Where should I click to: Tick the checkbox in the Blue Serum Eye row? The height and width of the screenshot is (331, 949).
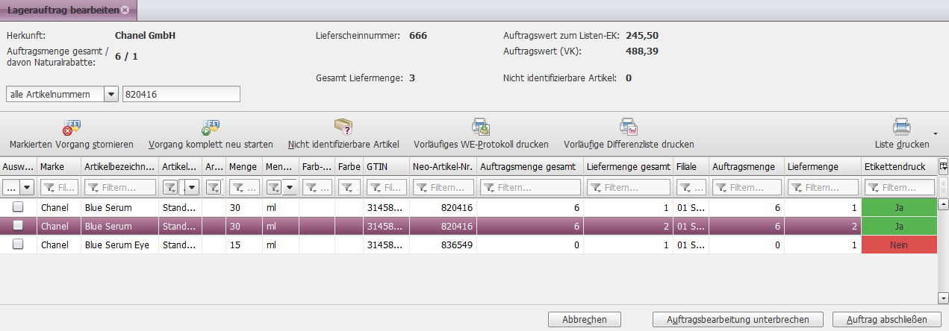[18, 245]
